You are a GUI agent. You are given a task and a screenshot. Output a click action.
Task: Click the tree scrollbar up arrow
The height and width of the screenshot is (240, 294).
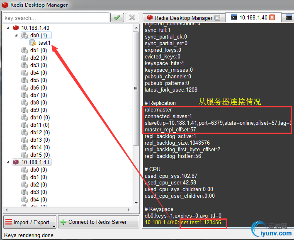[136, 28]
